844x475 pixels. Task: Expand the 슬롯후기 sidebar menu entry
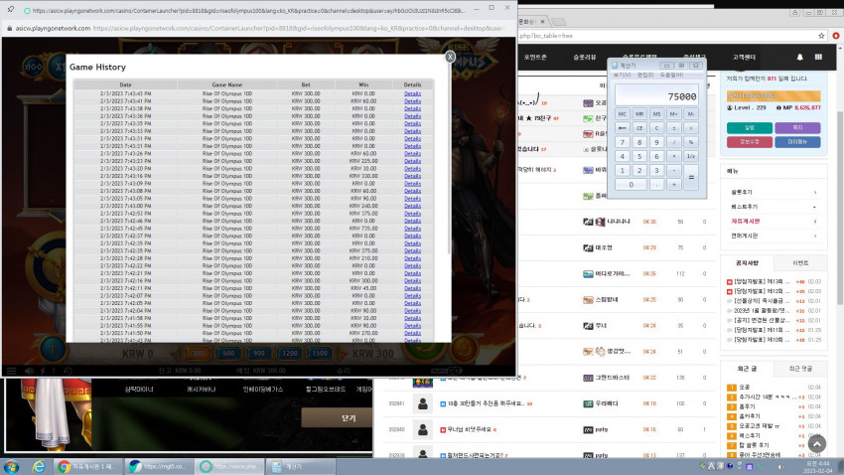(x=774, y=192)
